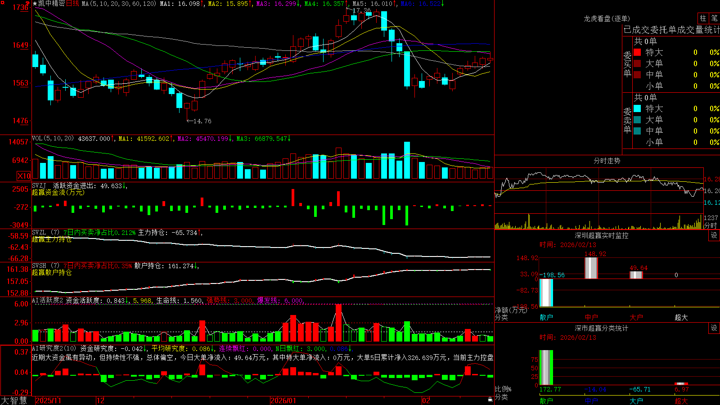
Task: Click the 时间: 2026/02/13 in 实时监控
Action: [568, 245]
